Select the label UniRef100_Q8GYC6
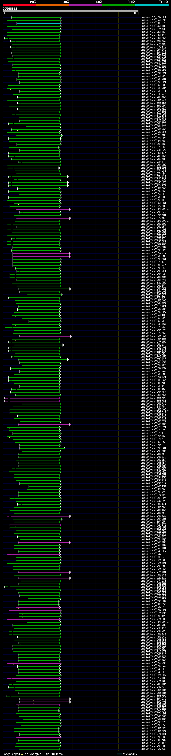 pos(153,97)
